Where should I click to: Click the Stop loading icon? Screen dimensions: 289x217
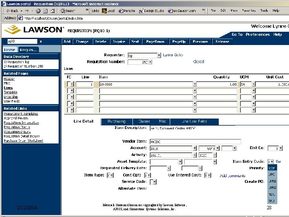[38, 11]
